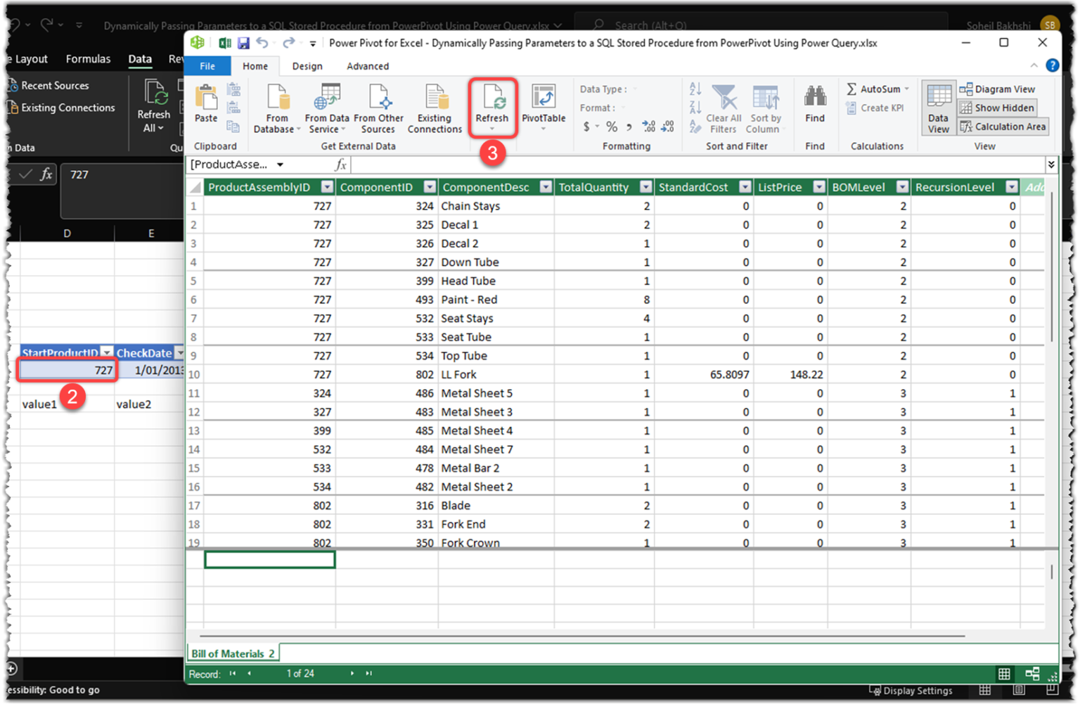Image resolution: width=1080 pixels, height=704 pixels.
Task: Open the File tab in Power Pivot
Action: [207, 66]
